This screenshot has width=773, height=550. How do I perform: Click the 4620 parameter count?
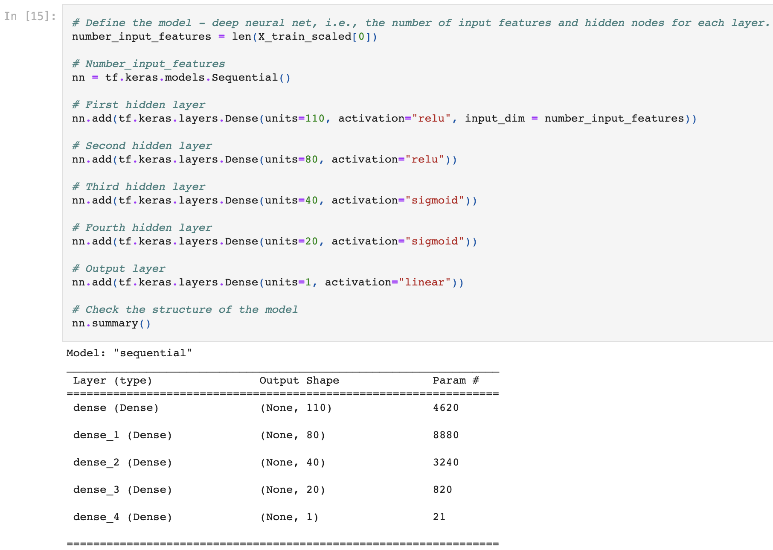[x=446, y=408]
